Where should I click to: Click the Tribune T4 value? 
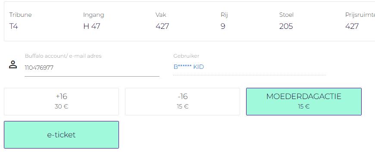point(14,26)
